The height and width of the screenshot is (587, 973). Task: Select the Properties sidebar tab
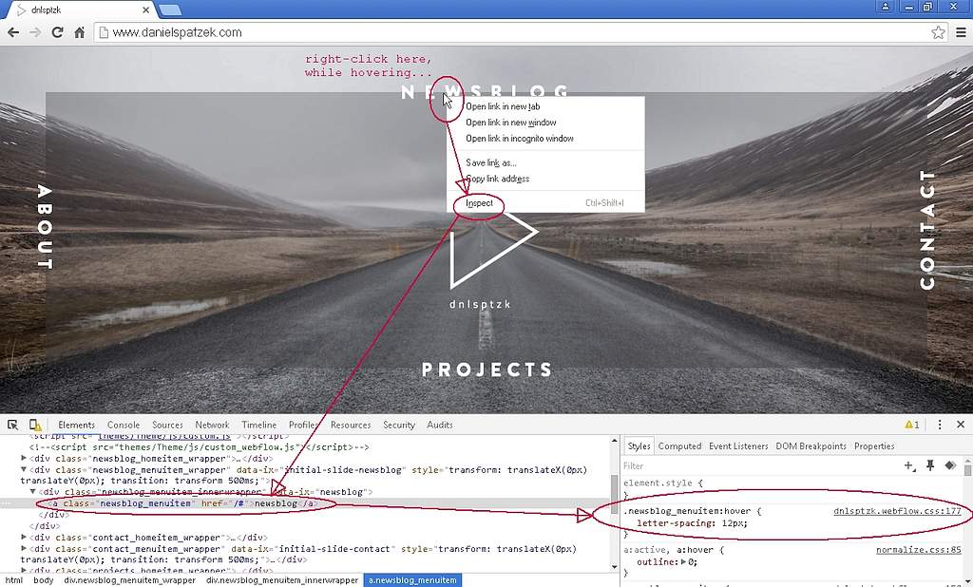pyautogui.click(x=874, y=446)
